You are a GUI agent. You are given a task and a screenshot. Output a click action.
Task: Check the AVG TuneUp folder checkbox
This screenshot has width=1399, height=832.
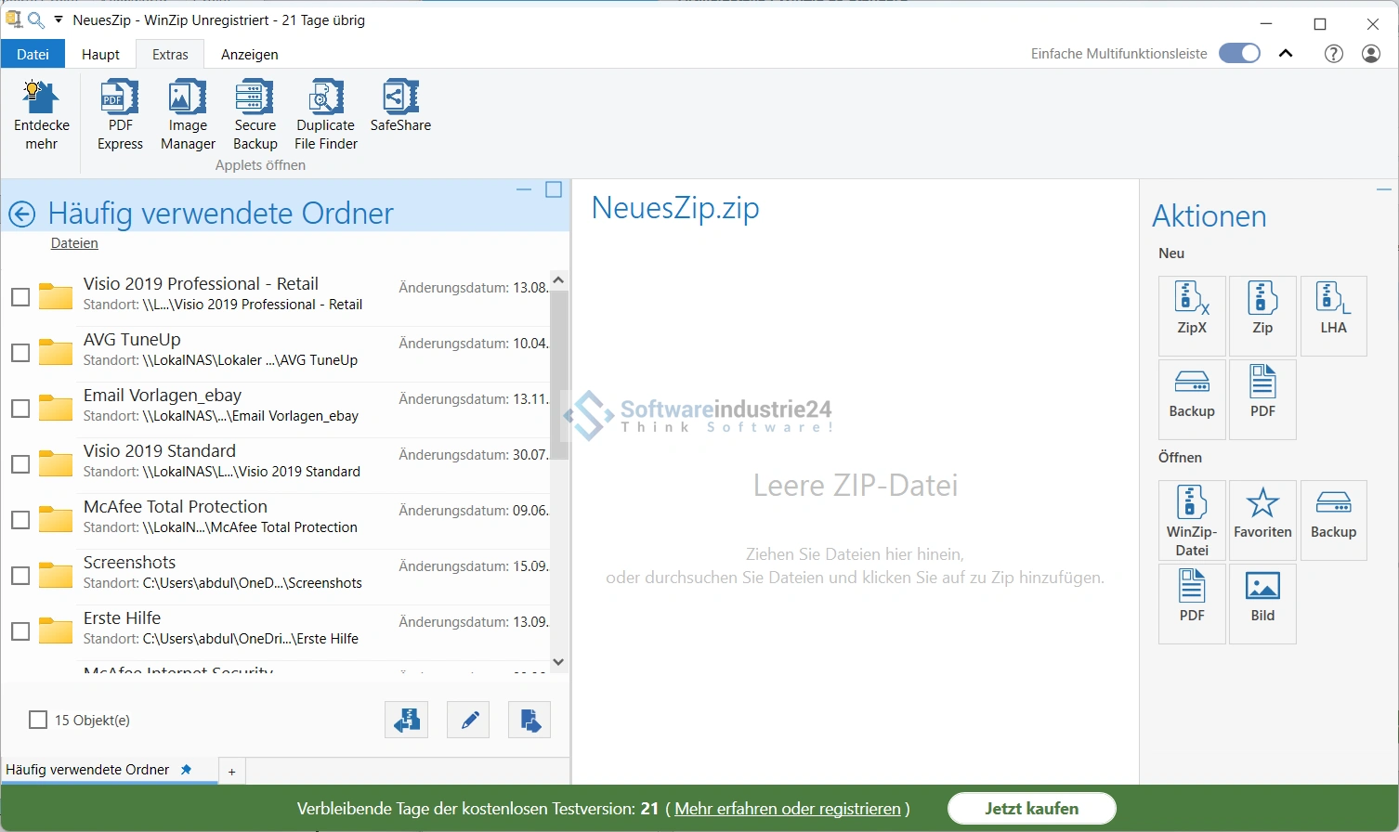pos(20,353)
